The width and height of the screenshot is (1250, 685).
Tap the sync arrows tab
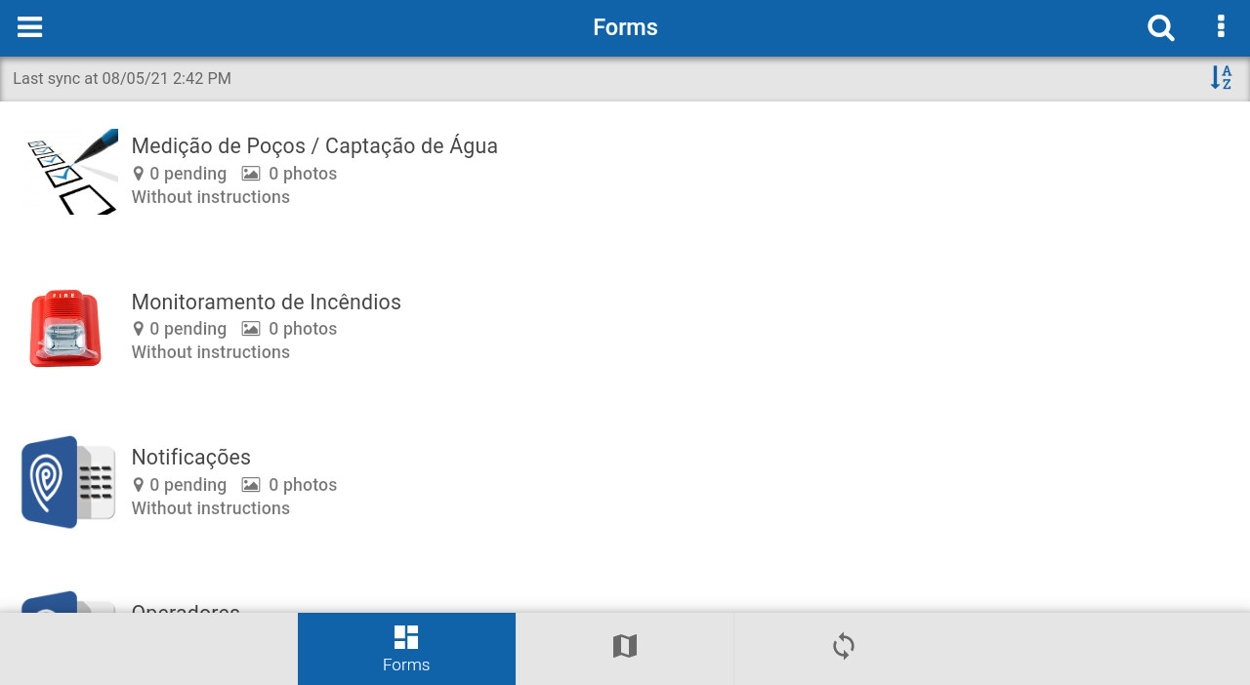[x=844, y=649]
